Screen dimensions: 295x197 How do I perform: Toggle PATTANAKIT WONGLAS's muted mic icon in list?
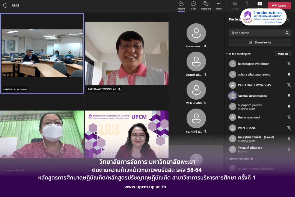289,85
